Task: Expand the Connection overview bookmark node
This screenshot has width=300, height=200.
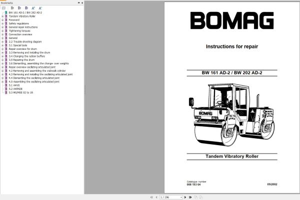Action: 2,34
